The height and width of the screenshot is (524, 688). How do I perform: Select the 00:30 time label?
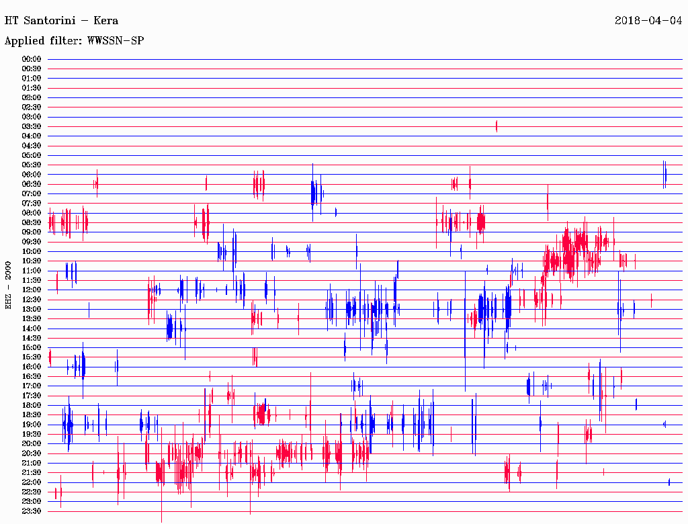(32, 69)
